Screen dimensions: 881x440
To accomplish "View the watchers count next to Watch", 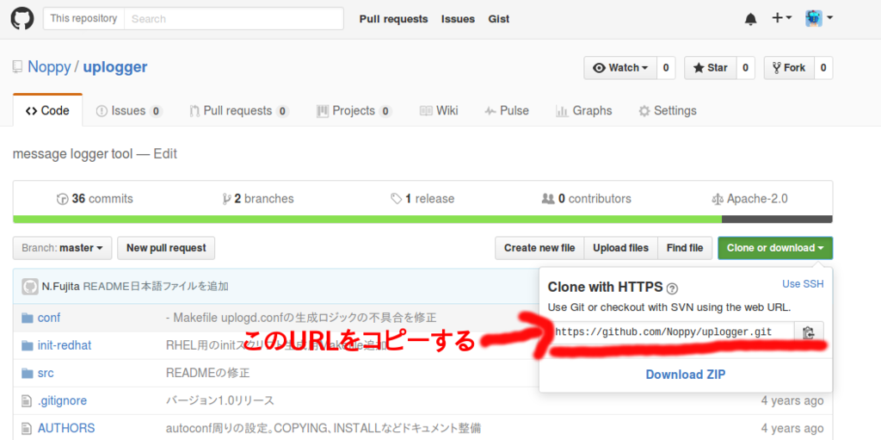I will pyautogui.click(x=666, y=68).
